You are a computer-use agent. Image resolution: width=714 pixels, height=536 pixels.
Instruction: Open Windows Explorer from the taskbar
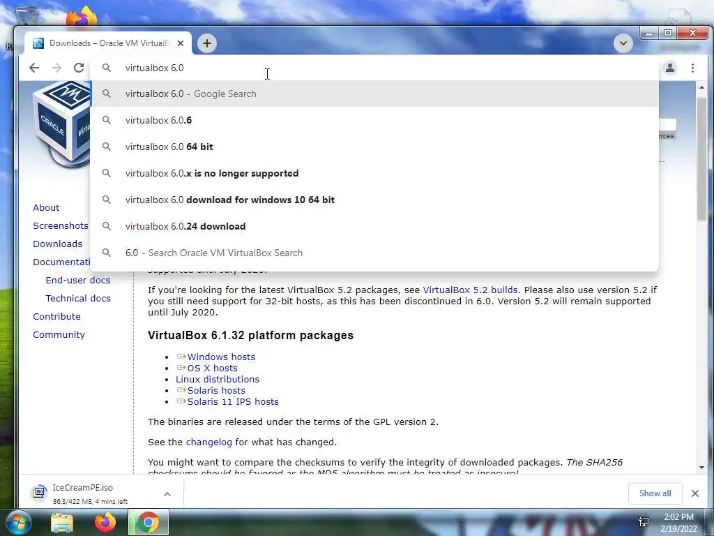pyautogui.click(x=62, y=522)
